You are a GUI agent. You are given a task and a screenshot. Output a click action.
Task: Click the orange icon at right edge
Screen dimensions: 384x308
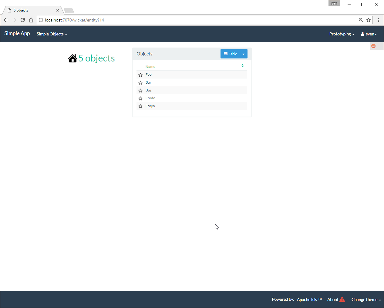(x=373, y=46)
